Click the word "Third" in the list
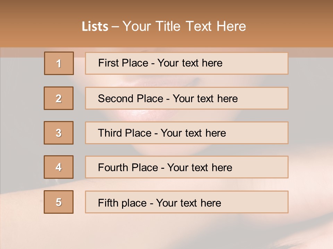This screenshot has width=333, height=249. click(x=109, y=133)
